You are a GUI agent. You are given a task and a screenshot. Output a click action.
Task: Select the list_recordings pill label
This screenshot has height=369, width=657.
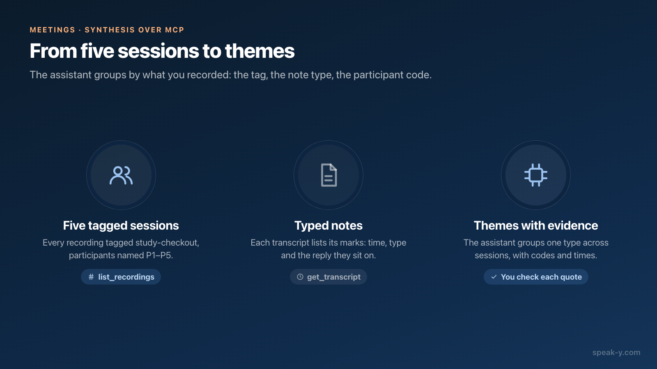[126, 277]
